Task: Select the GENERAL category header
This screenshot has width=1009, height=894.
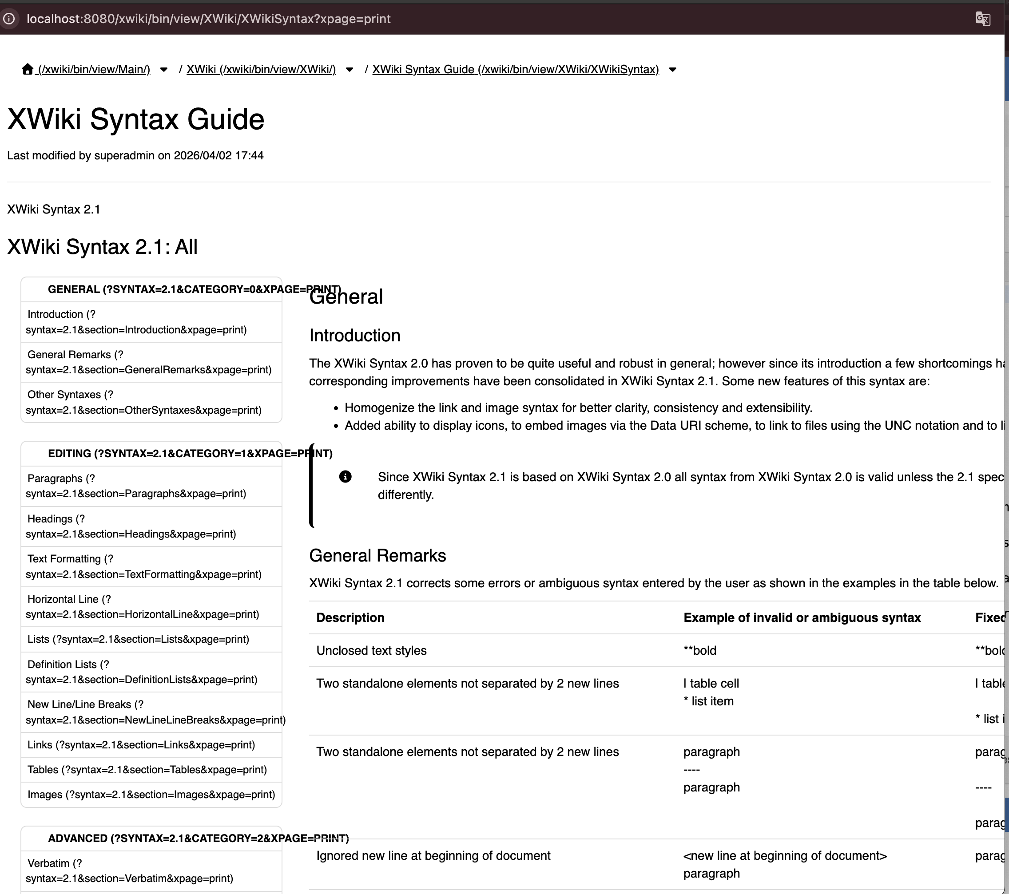Action: click(x=194, y=289)
